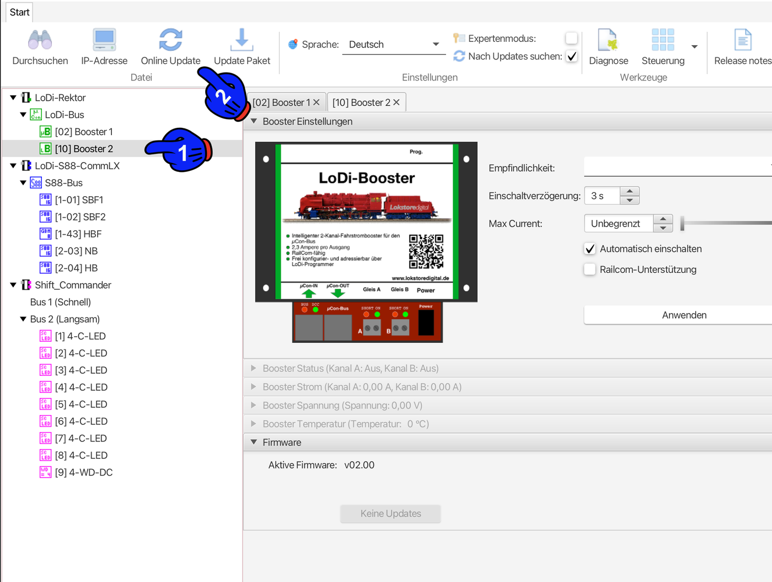Click the S88-Bus icon
772x582 pixels.
tap(36, 183)
